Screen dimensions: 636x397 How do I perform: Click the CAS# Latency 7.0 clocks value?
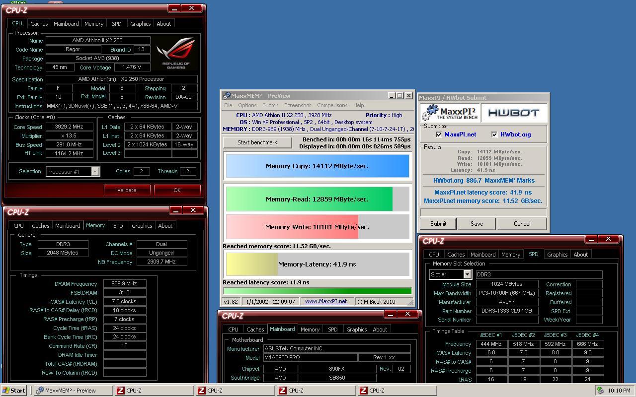124,302
